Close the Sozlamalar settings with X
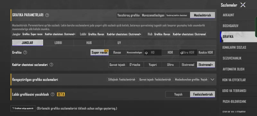Screen dimensions: 257x116 (x=243, y=5)
